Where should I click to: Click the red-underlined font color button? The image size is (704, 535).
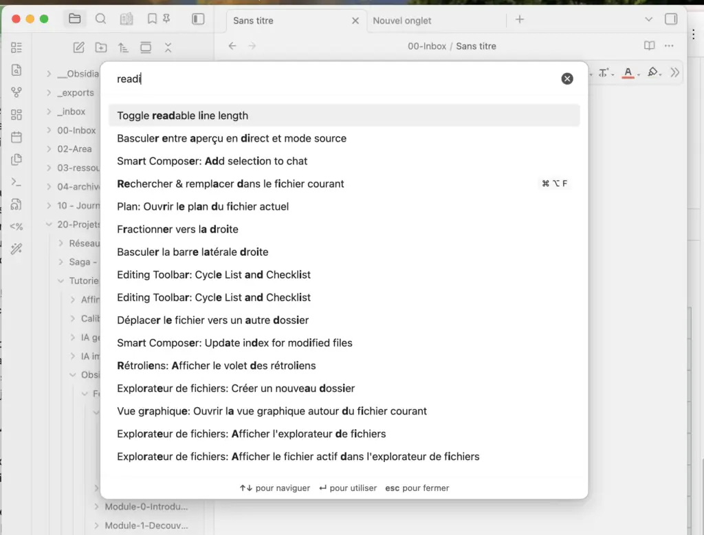628,72
